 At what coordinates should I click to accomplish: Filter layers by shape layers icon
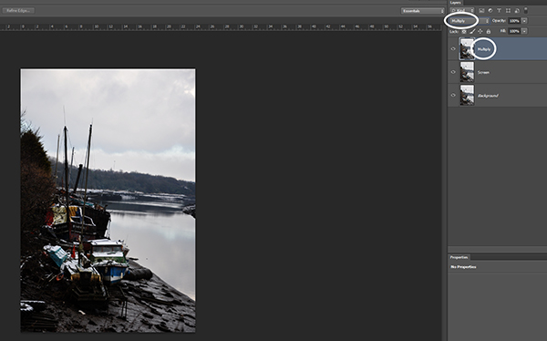click(508, 11)
